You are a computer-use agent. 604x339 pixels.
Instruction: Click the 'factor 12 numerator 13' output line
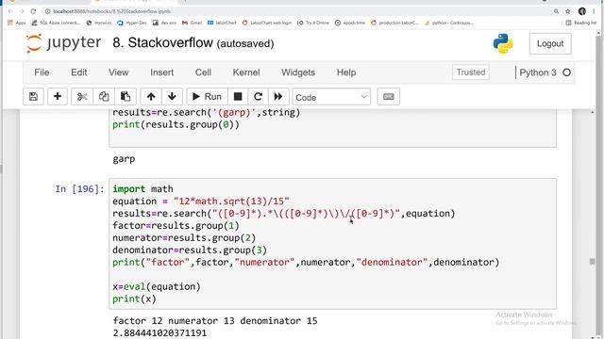[215, 320]
